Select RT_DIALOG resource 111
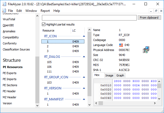 [x=63, y=71]
